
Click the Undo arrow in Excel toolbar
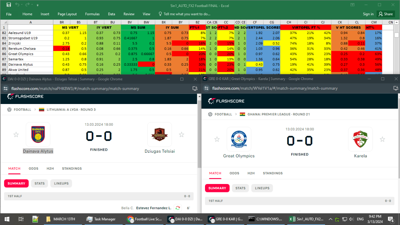tap(17, 5)
